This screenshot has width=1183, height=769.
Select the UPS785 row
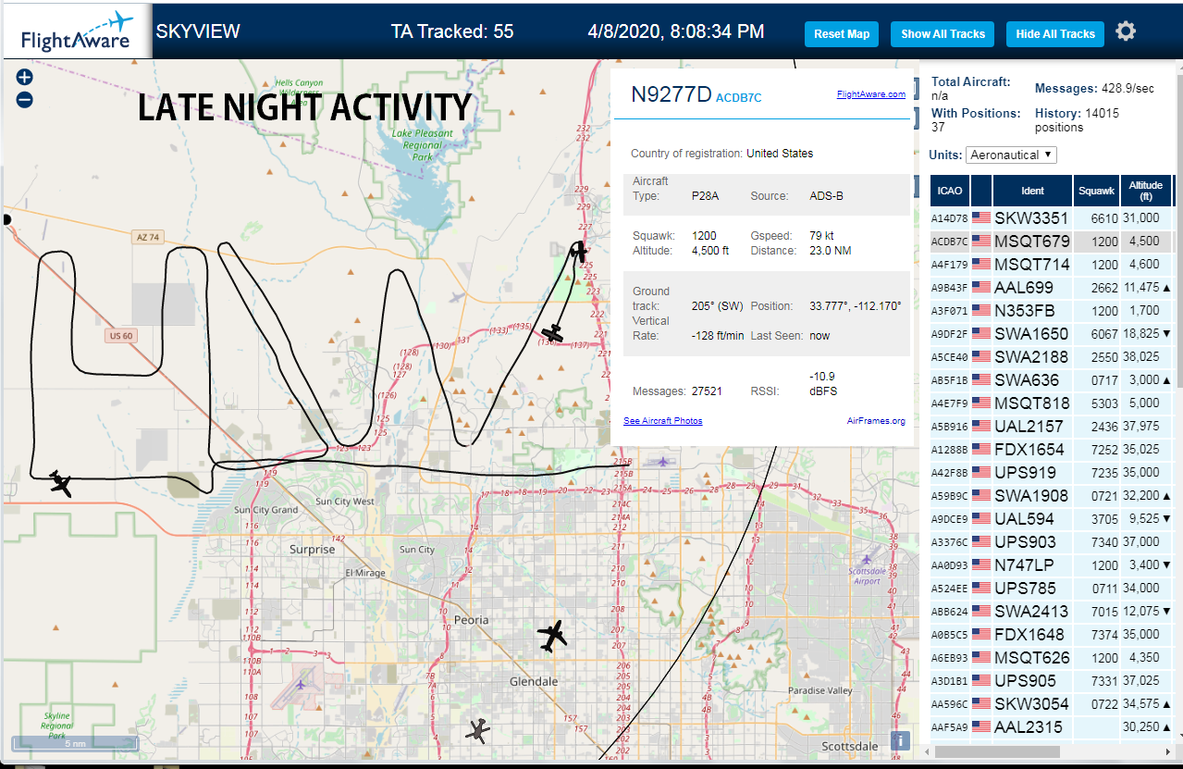(x=1052, y=589)
